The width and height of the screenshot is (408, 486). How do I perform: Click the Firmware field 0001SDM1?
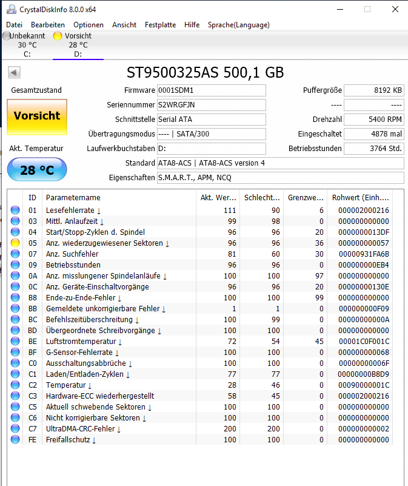coord(212,90)
